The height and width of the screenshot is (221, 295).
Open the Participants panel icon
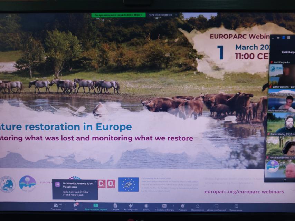point(55,205)
